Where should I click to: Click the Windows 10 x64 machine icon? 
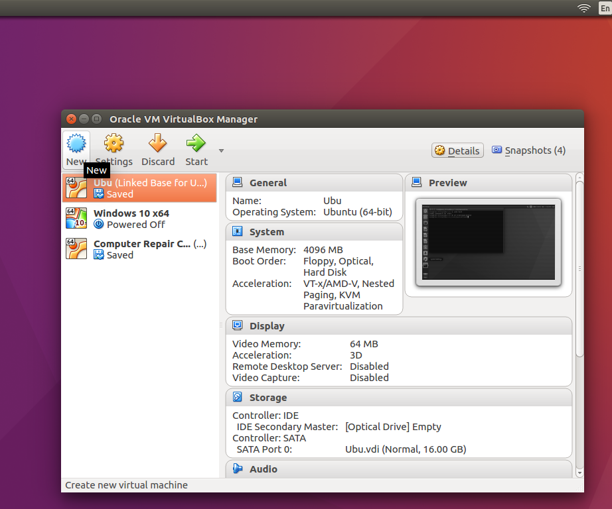76,218
